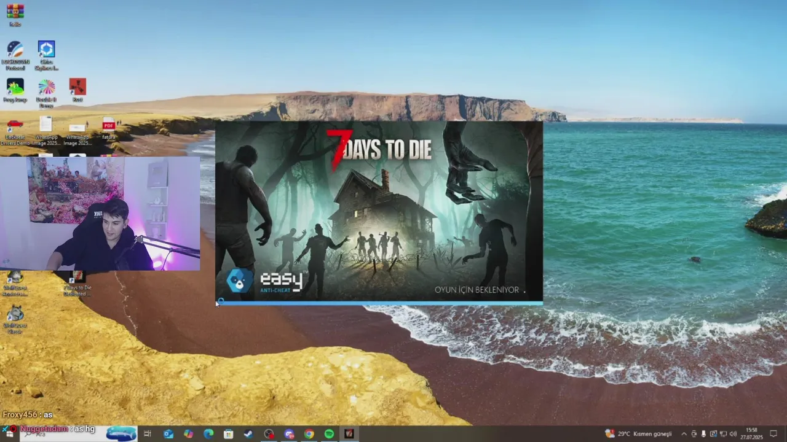This screenshot has height=442, width=787.
Task: Open the notification center icon
Action: coord(773,434)
